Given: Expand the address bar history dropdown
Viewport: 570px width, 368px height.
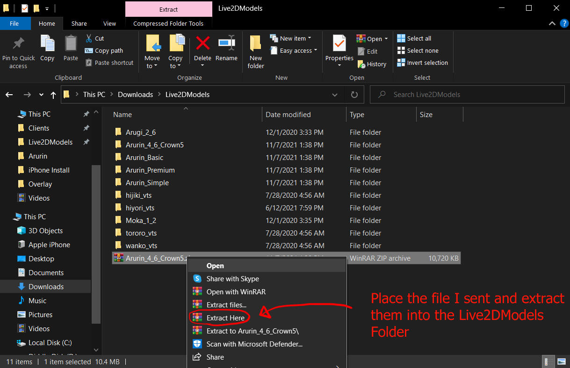Looking at the screenshot, I should [335, 95].
